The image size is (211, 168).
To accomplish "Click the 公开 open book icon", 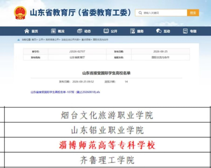I will tap(106, 31).
